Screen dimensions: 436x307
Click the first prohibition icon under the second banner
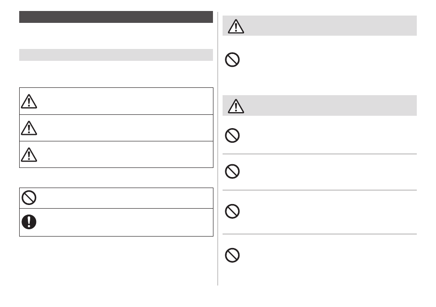[x=232, y=135]
